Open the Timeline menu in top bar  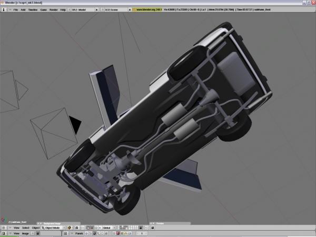tap(33, 9)
